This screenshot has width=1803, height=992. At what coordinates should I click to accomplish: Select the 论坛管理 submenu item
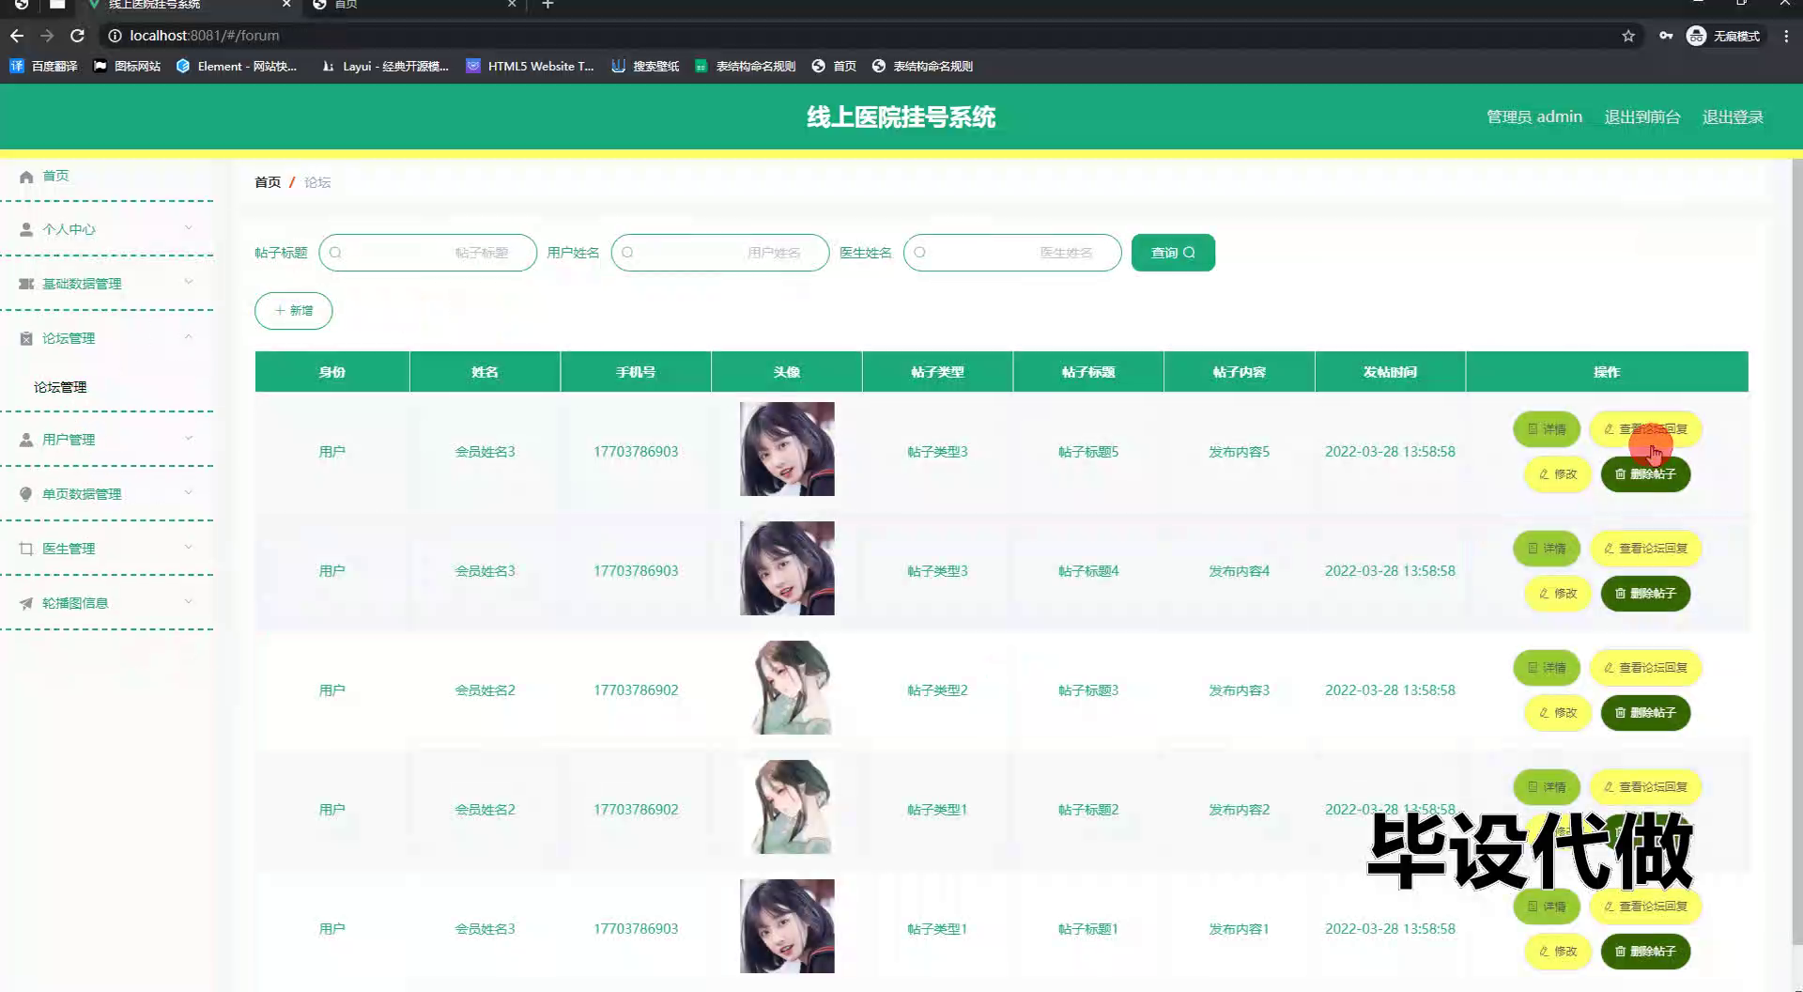click(x=60, y=387)
